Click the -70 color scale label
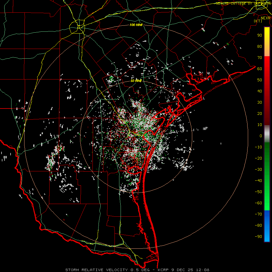This screenshot has width=272, height=272. point(258,214)
